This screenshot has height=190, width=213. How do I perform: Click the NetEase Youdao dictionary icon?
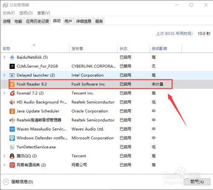[x=12, y=165]
